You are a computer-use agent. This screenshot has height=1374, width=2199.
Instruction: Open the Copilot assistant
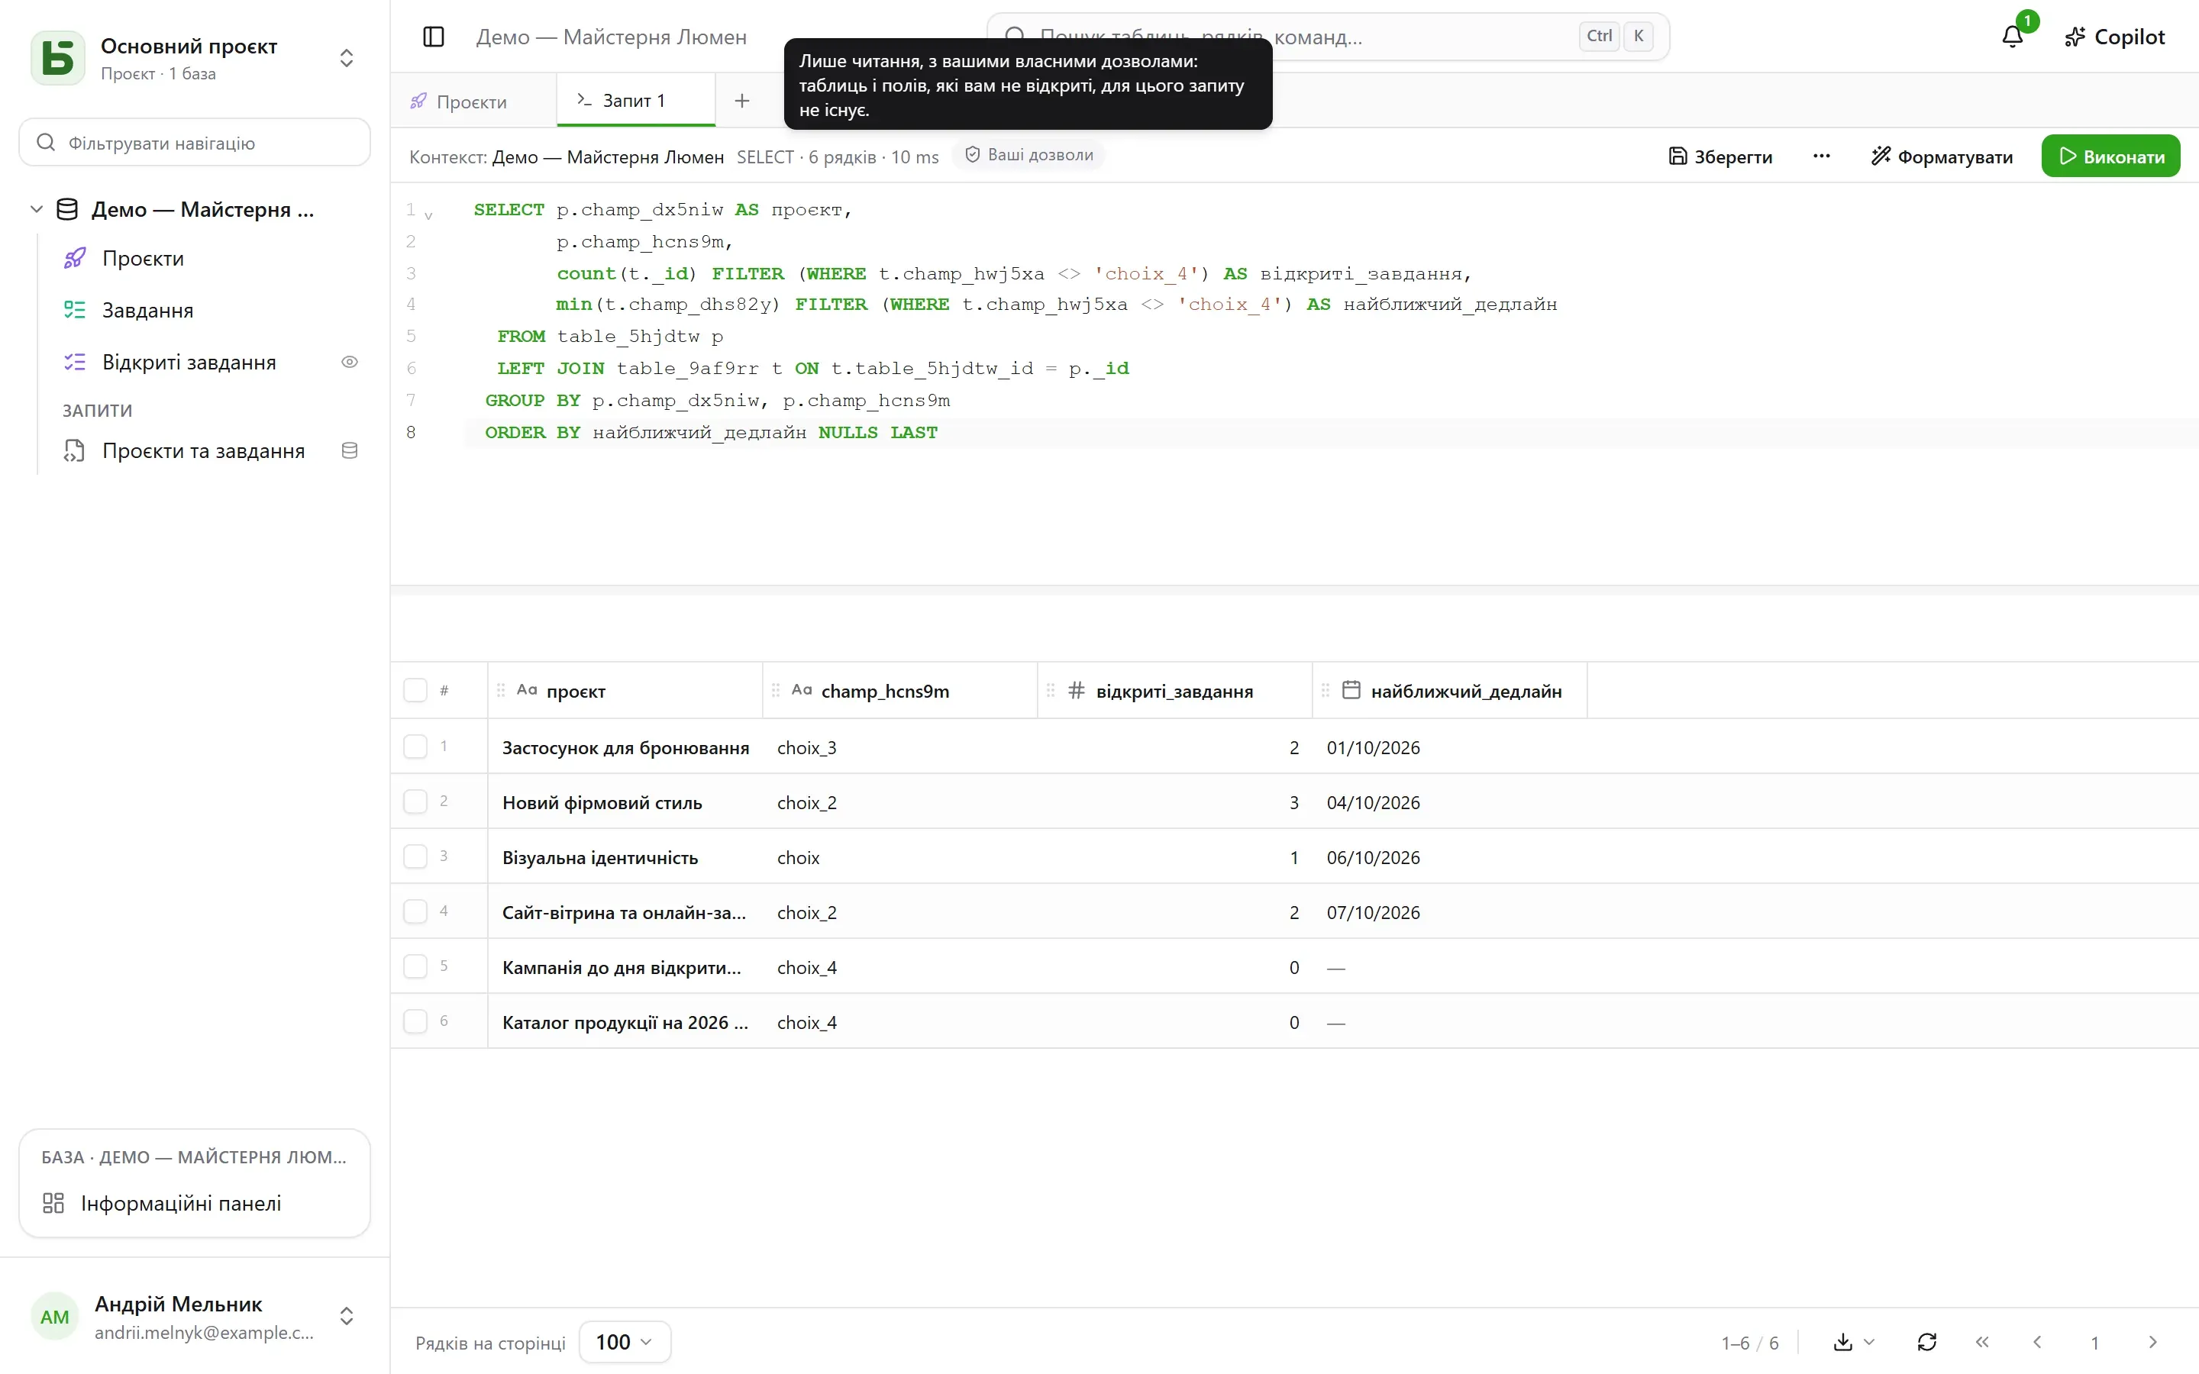[2114, 37]
